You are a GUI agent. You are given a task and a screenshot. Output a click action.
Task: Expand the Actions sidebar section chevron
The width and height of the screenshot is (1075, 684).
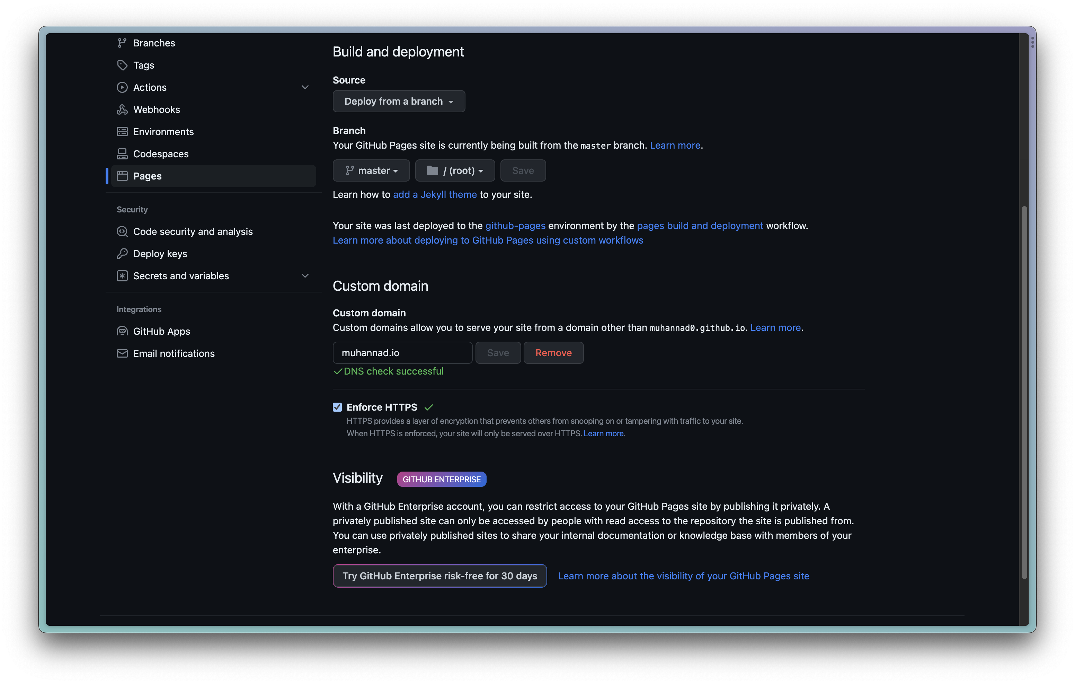(305, 87)
